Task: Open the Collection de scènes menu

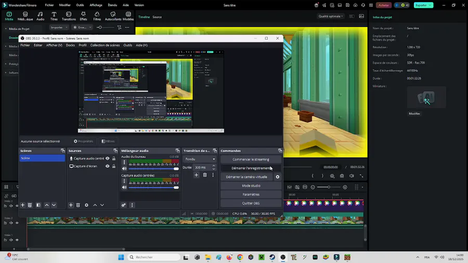Action: tap(105, 45)
